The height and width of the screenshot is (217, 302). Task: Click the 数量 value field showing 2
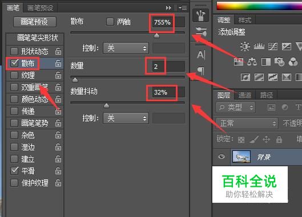click(168, 67)
